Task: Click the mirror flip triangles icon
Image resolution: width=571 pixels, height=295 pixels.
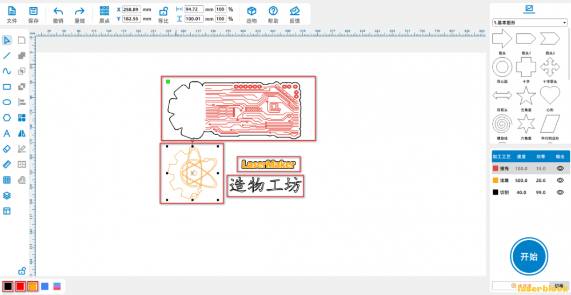Action: point(22,133)
